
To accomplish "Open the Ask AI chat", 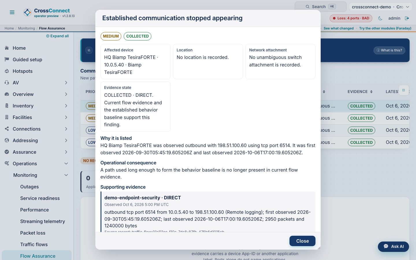I will [x=393, y=246].
